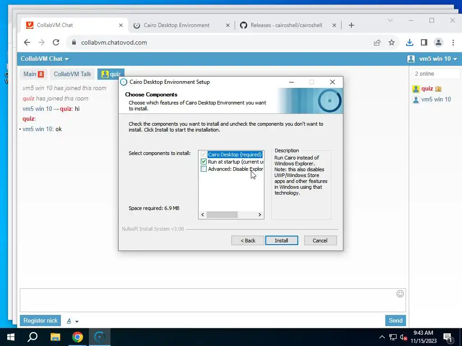The width and height of the screenshot is (462, 346).
Task: Open Chrome downloads icon
Action: tap(410, 43)
